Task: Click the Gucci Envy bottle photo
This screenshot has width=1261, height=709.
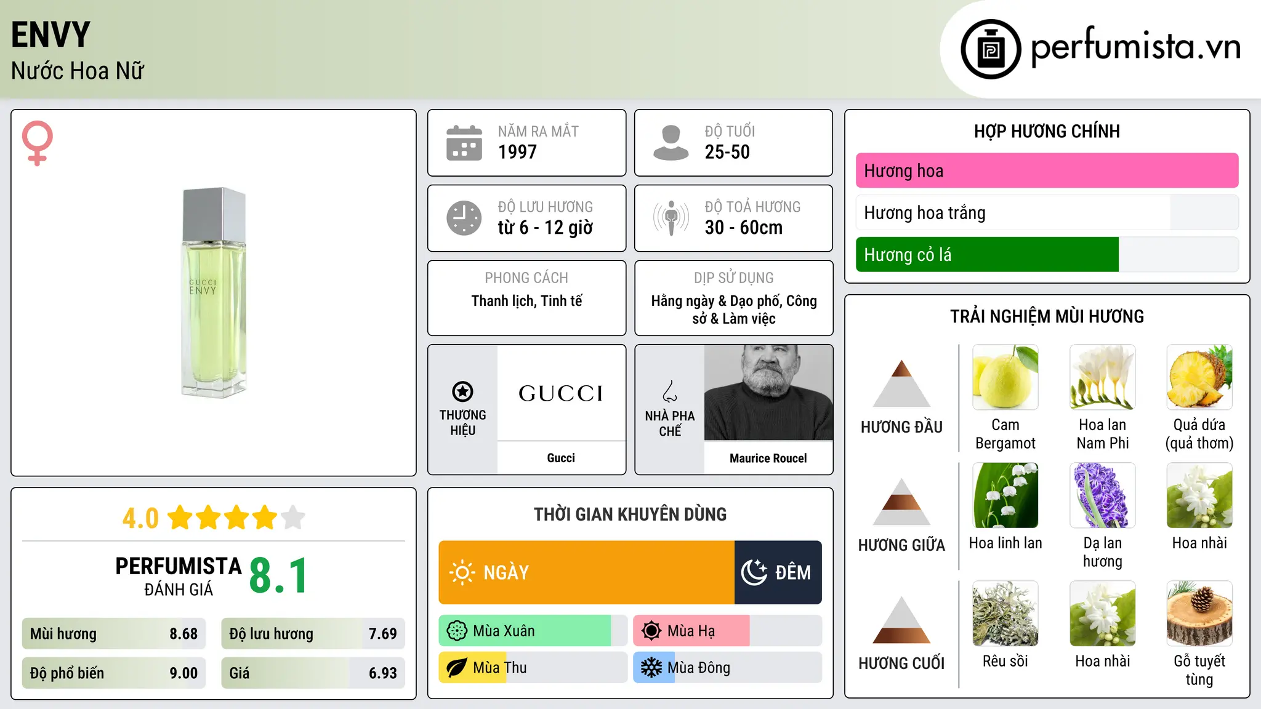Action: (x=214, y=292)
